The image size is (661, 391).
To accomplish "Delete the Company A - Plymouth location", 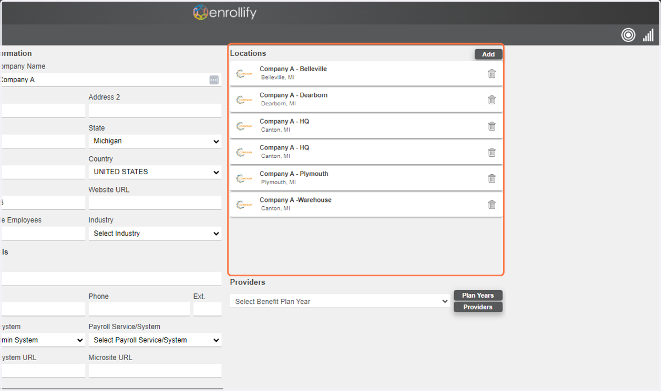I will coord(492,178).
